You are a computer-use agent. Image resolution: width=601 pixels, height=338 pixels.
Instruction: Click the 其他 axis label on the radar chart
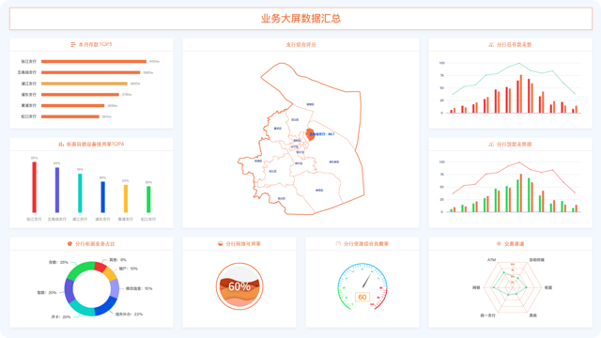532,315
